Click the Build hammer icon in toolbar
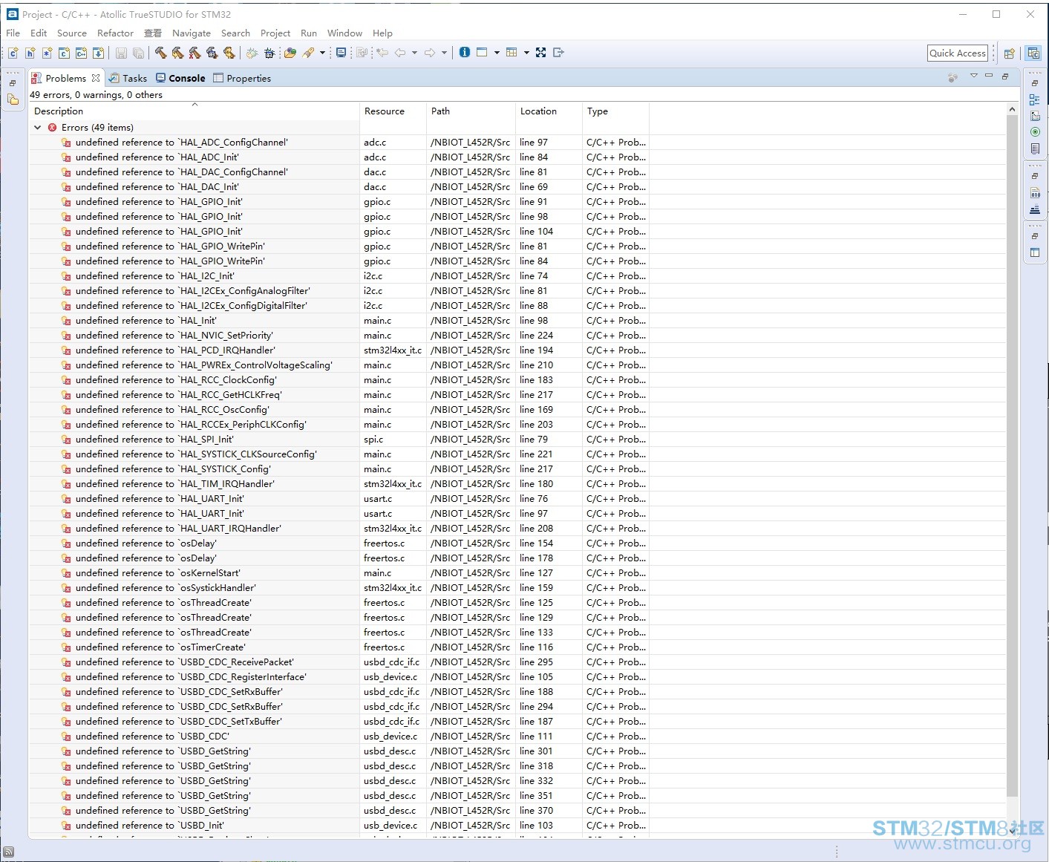Image resolution: width=1049 pixels, height=862 pixels. click(x=161, y=53)
